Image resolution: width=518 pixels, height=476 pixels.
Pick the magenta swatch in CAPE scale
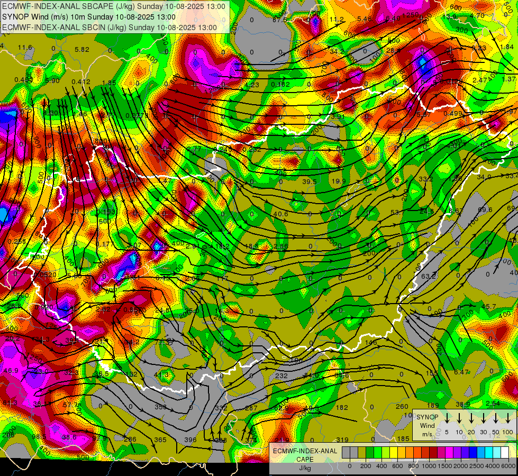pyautogui.click(x=450, y=452)
